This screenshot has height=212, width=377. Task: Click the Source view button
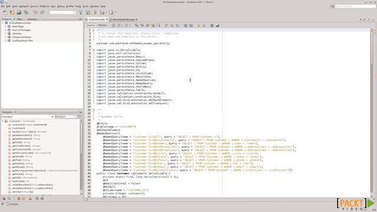click(90, 25)
